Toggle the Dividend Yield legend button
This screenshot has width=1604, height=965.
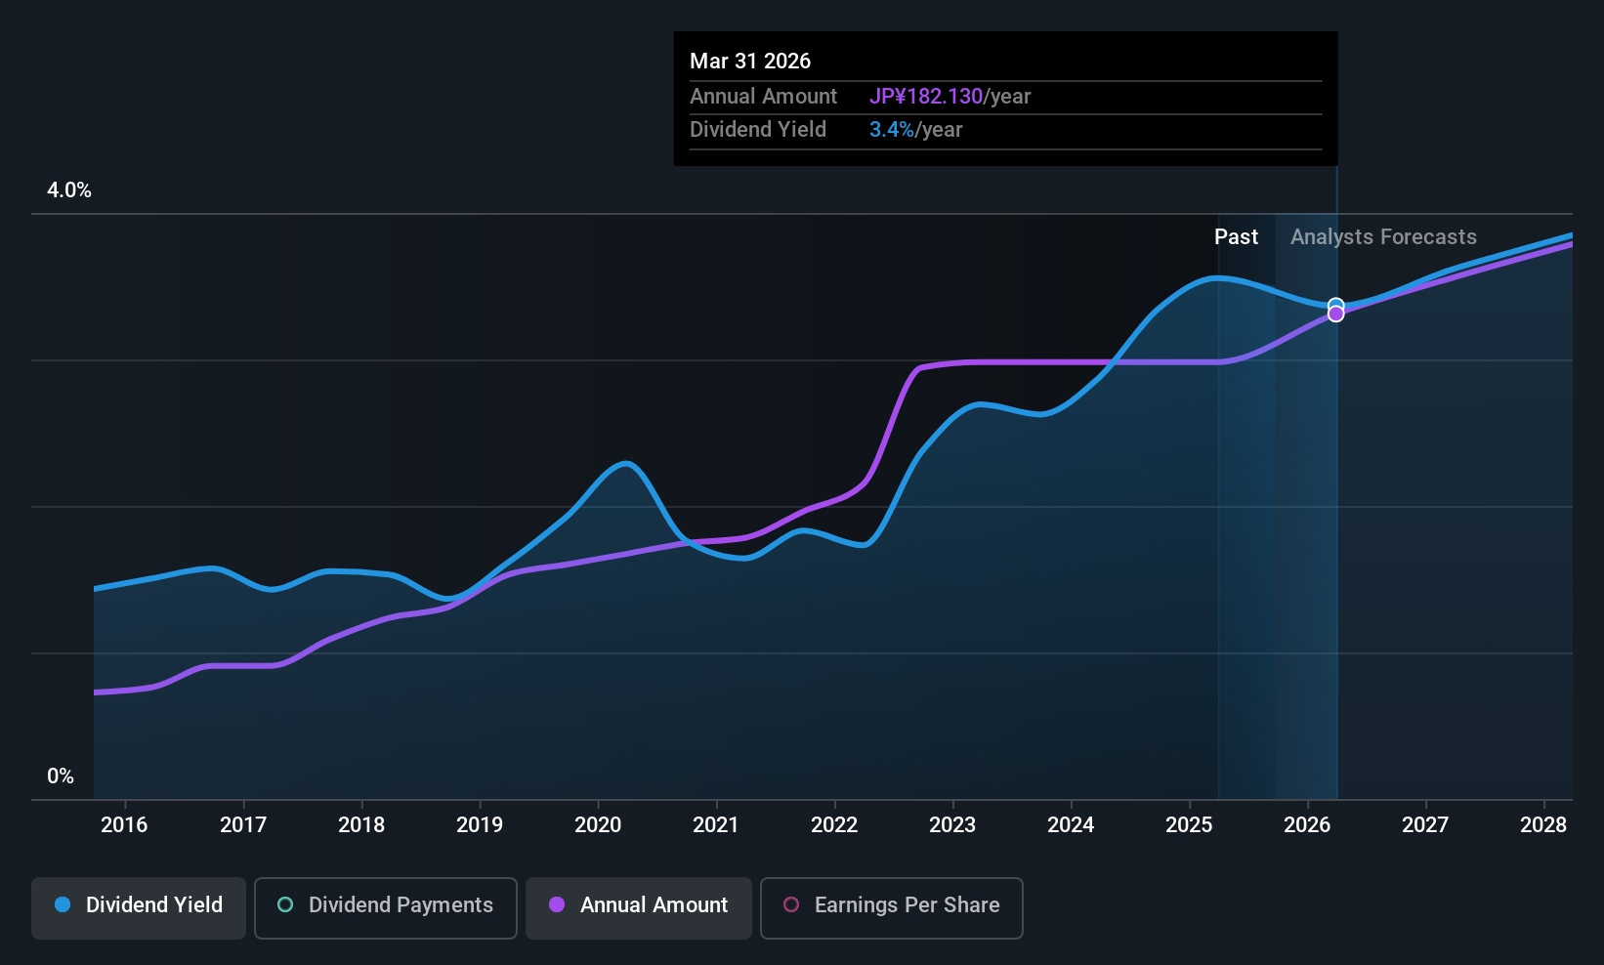139,907
